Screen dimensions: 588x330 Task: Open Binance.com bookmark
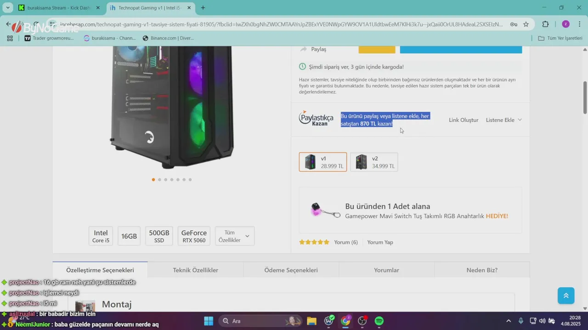pyautogui.click(x=168, y=38)
